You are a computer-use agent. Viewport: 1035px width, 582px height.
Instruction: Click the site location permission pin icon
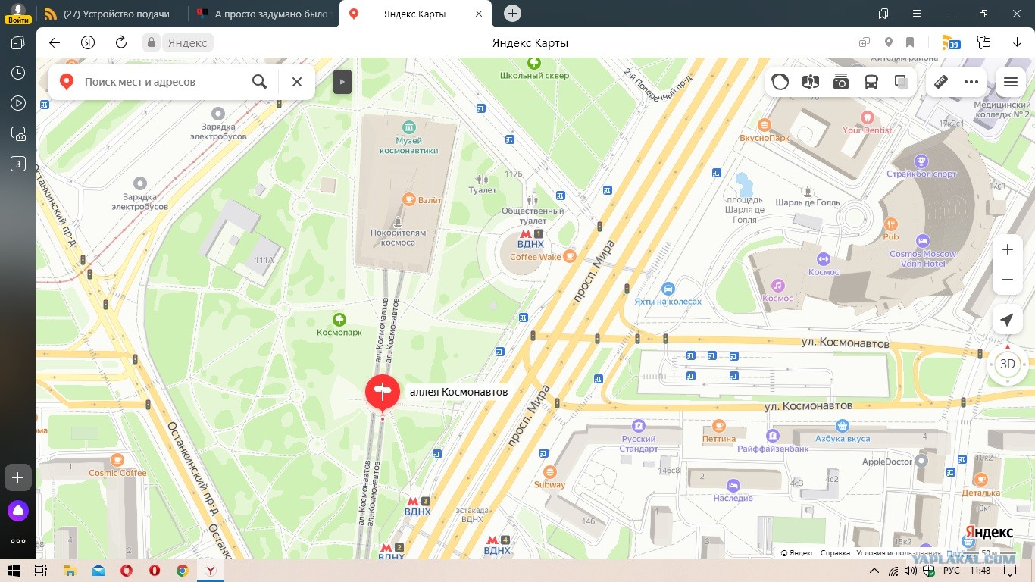(x=889, y=42)
